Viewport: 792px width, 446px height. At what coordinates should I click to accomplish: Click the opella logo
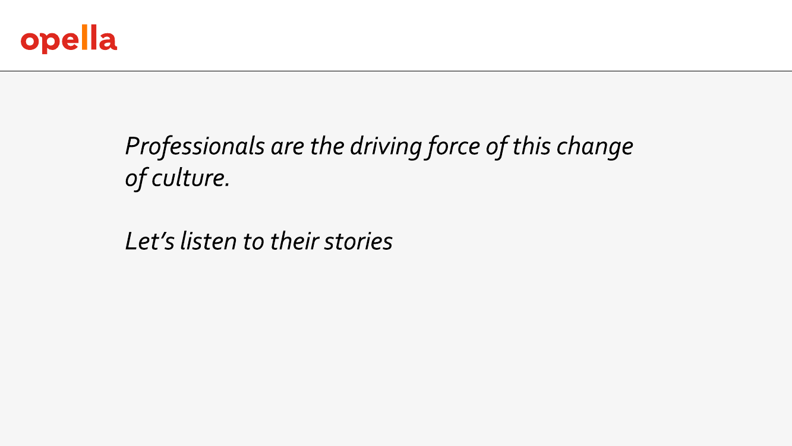click(69, 40)
